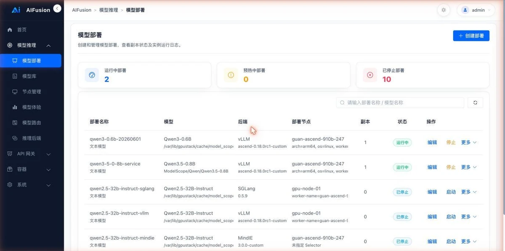This screenshot has height=251, width=505.
Task: Open 更多 menu for qwen2.5-32b-instruct-mindie
Action: tap(469, 242)
